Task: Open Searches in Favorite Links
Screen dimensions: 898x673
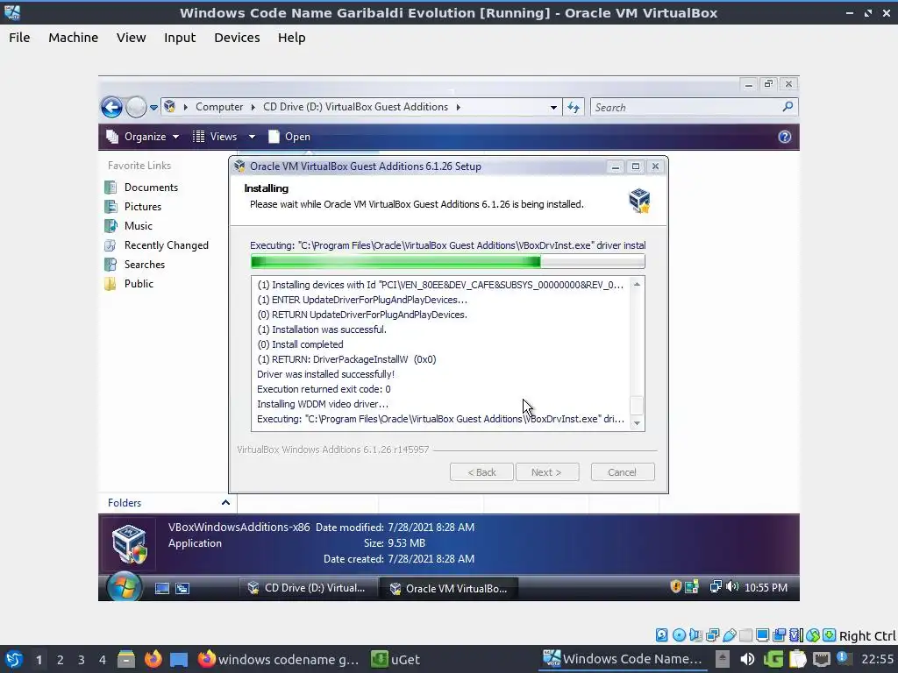Action: coord(134,265)
